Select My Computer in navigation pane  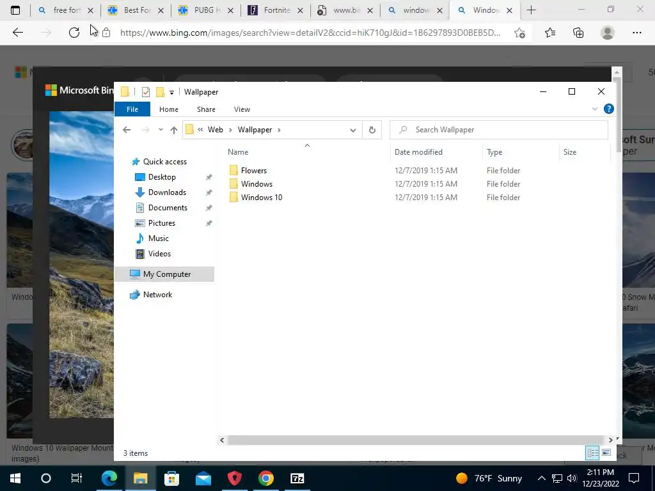click(x=164, y=274)
